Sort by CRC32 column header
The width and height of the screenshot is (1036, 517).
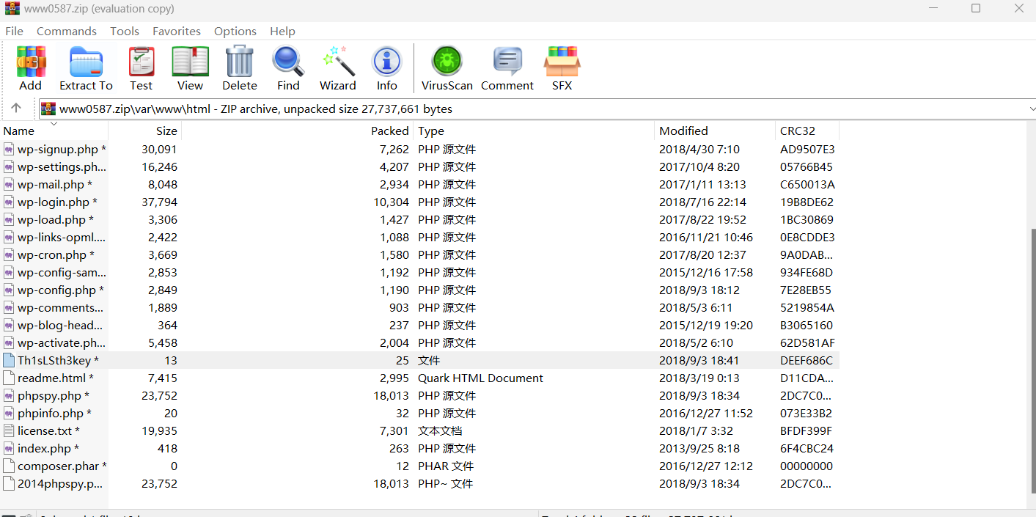tap(807, 131)
